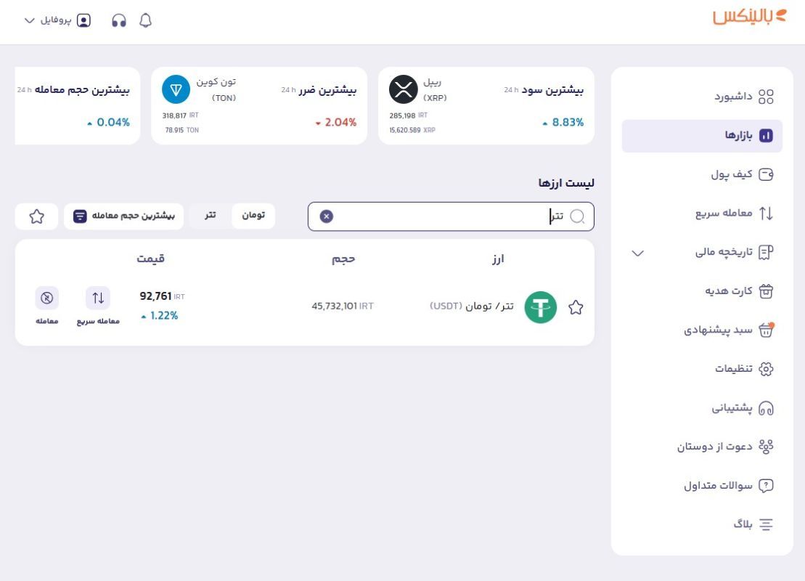
Task: Toggle favorite star on USDT row
Action: pyautogui.click(x=576, y=307)
